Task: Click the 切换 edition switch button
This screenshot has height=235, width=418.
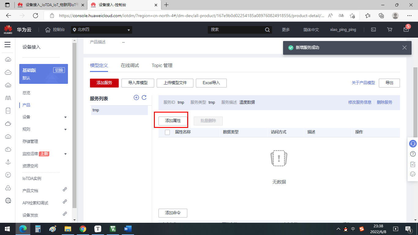Action: click(x=59, y=70)
